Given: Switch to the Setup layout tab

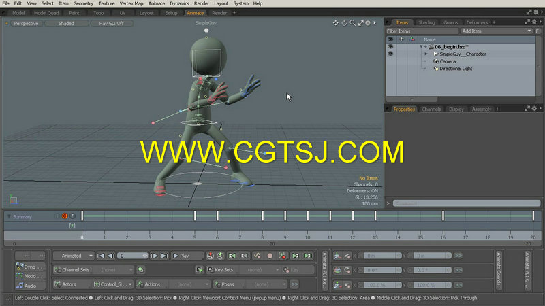Looking at the screenshot, I should point(171,13).
